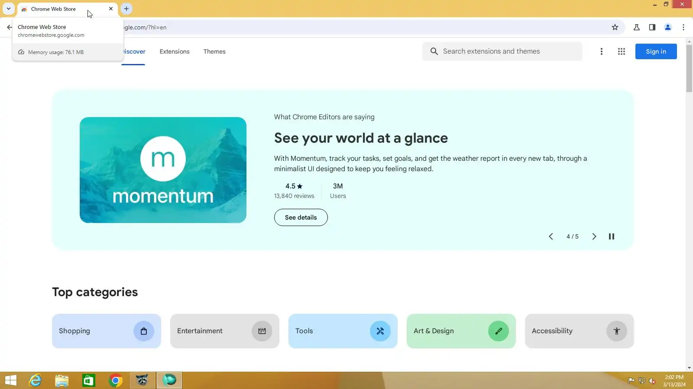Image resolution: width=693 pixels, height=389 pixels.
Task: Open the tab search dropdown arrow
Action: tap(8, 9)
